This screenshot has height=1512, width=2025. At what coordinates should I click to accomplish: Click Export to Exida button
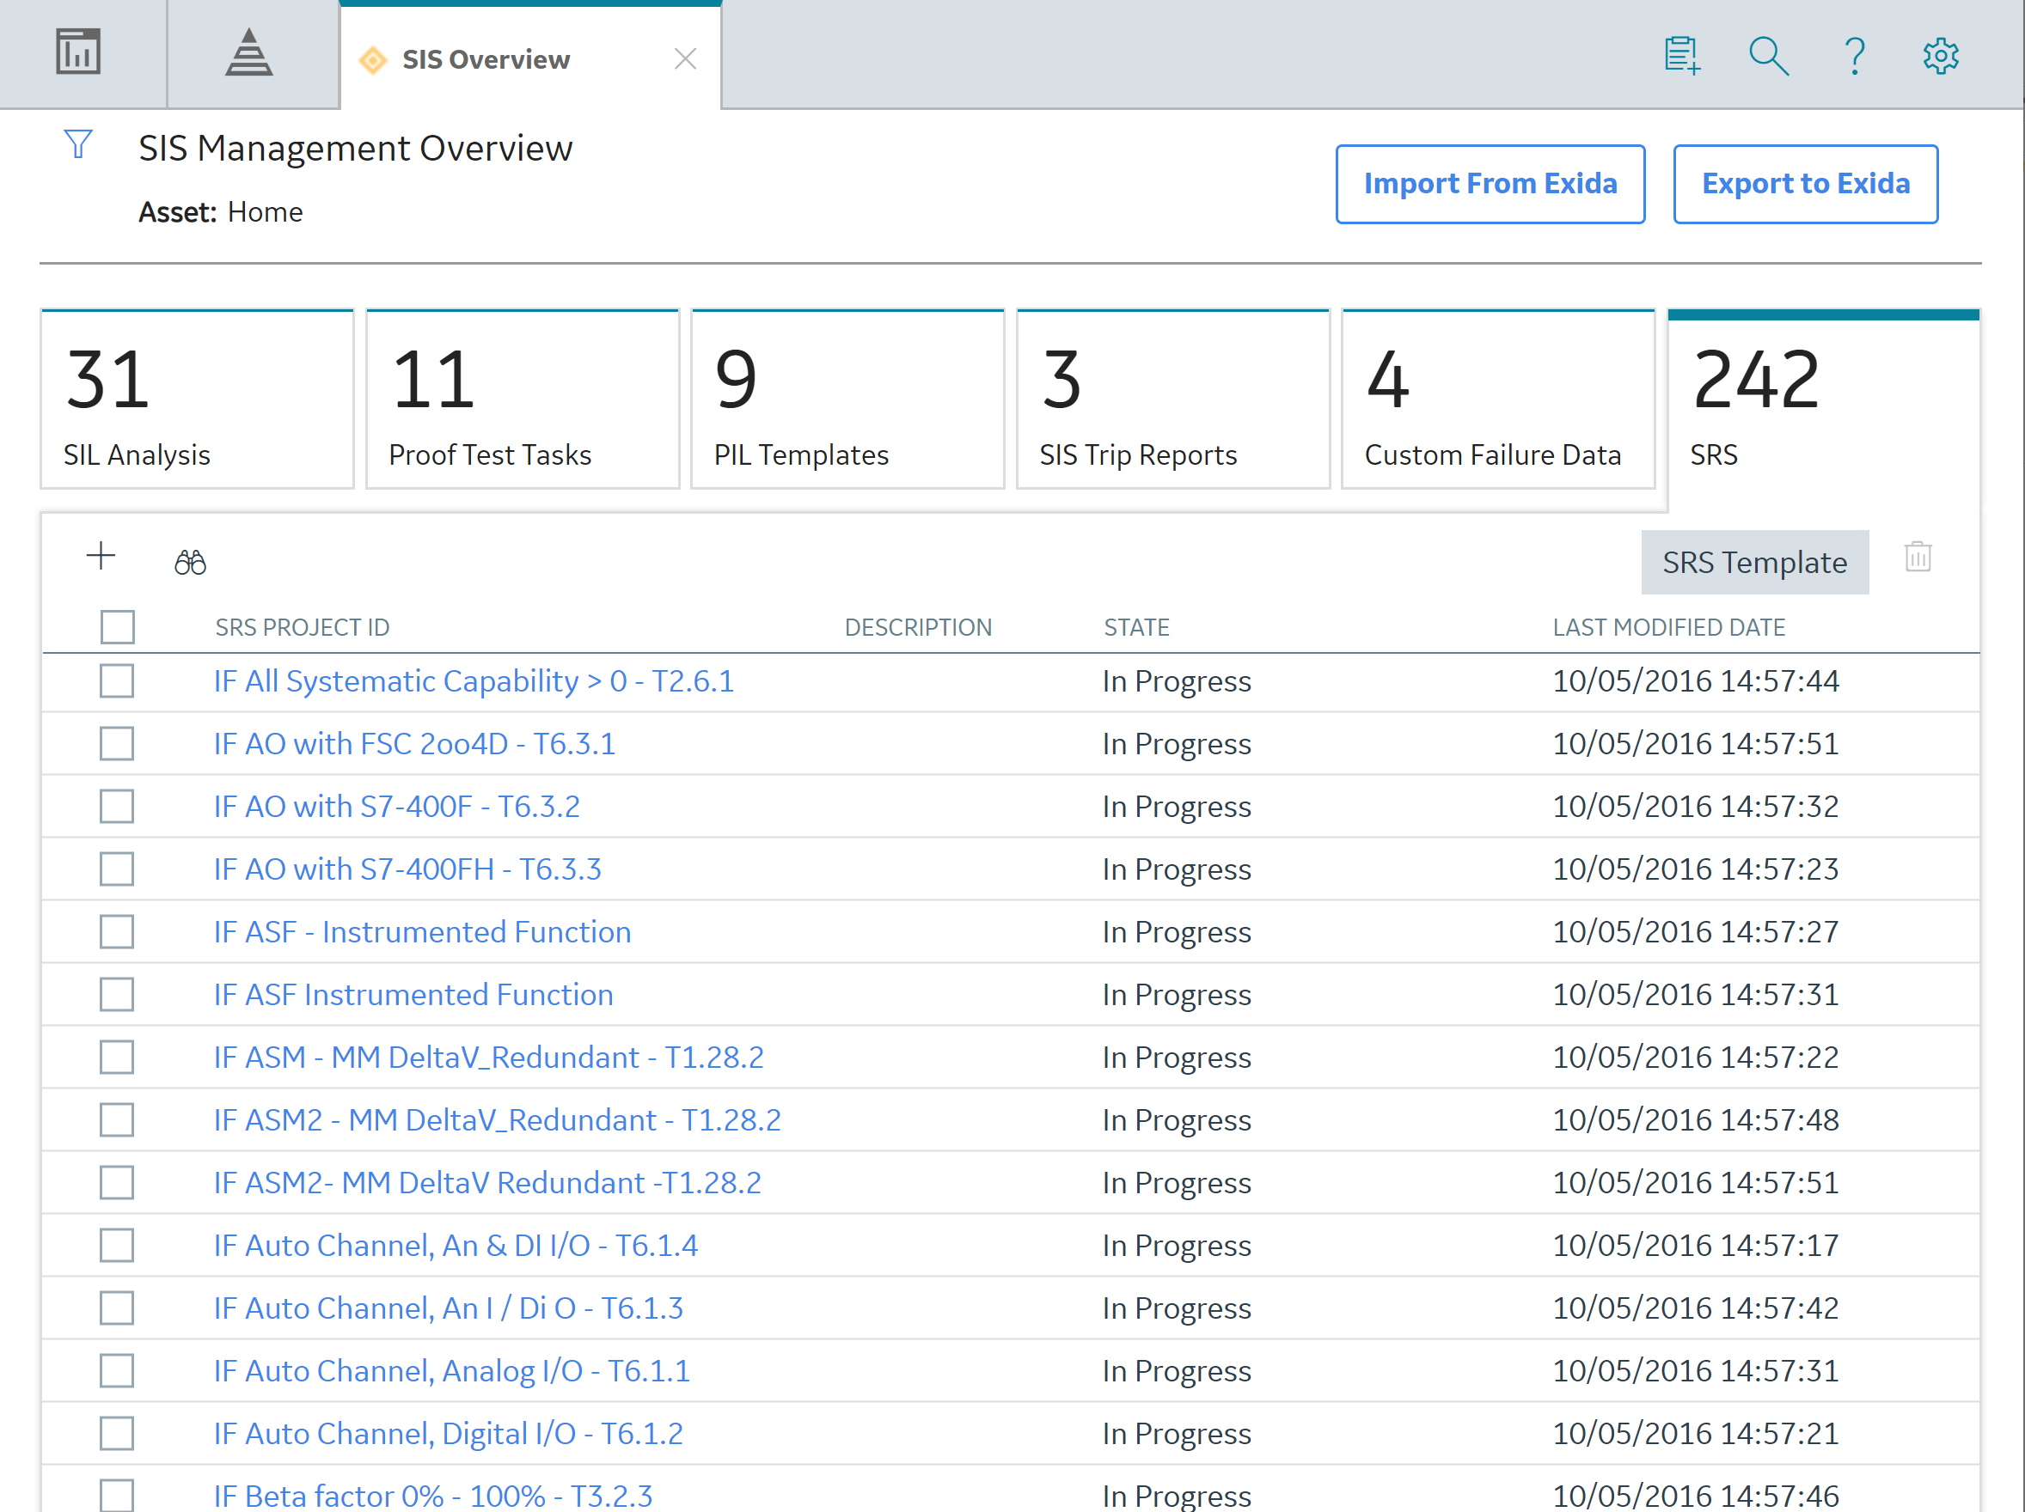point(1805,184)
